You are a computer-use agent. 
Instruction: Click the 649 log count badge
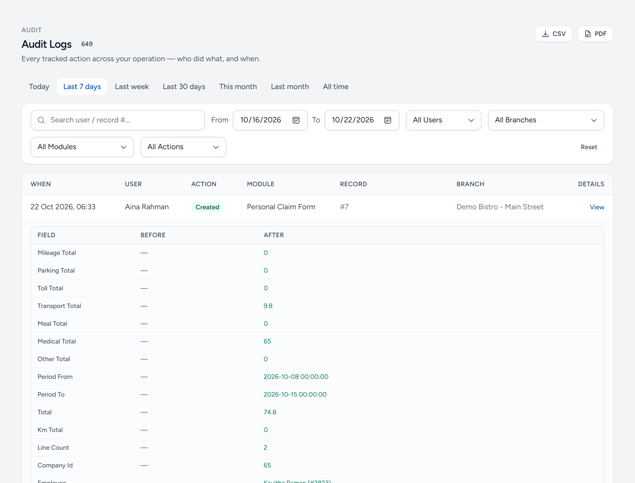point(87,44)
